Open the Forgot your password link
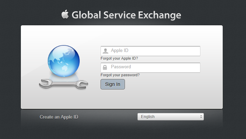 tap(120, 75)
